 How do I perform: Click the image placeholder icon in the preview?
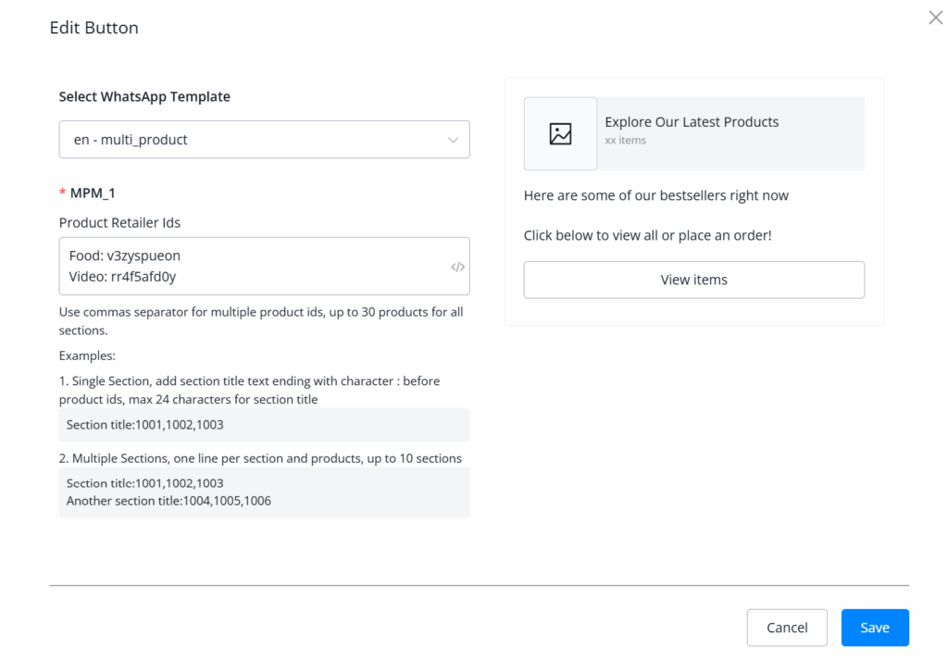tap(560, 133)
